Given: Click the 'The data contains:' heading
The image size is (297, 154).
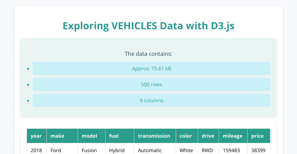Looking at the screenshot, I should [148, 54].
